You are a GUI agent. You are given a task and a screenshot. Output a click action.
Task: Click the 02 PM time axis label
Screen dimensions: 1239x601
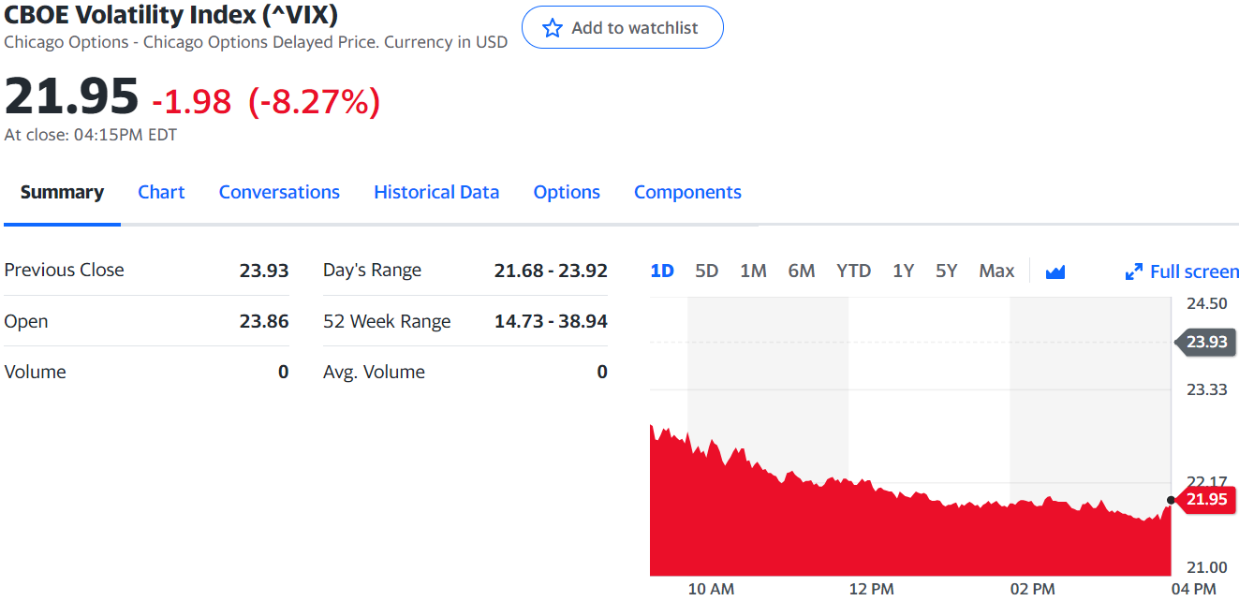1033,589
